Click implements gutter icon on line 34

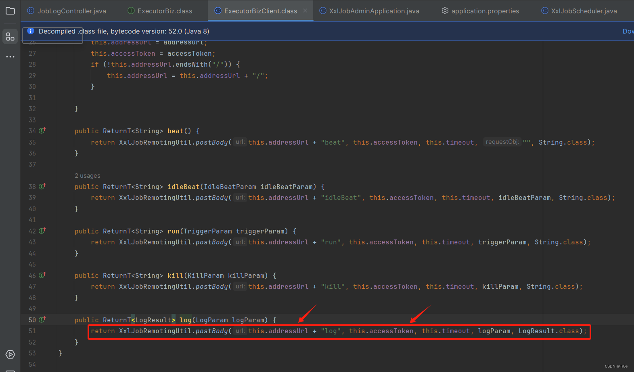[x=42, y=130]
